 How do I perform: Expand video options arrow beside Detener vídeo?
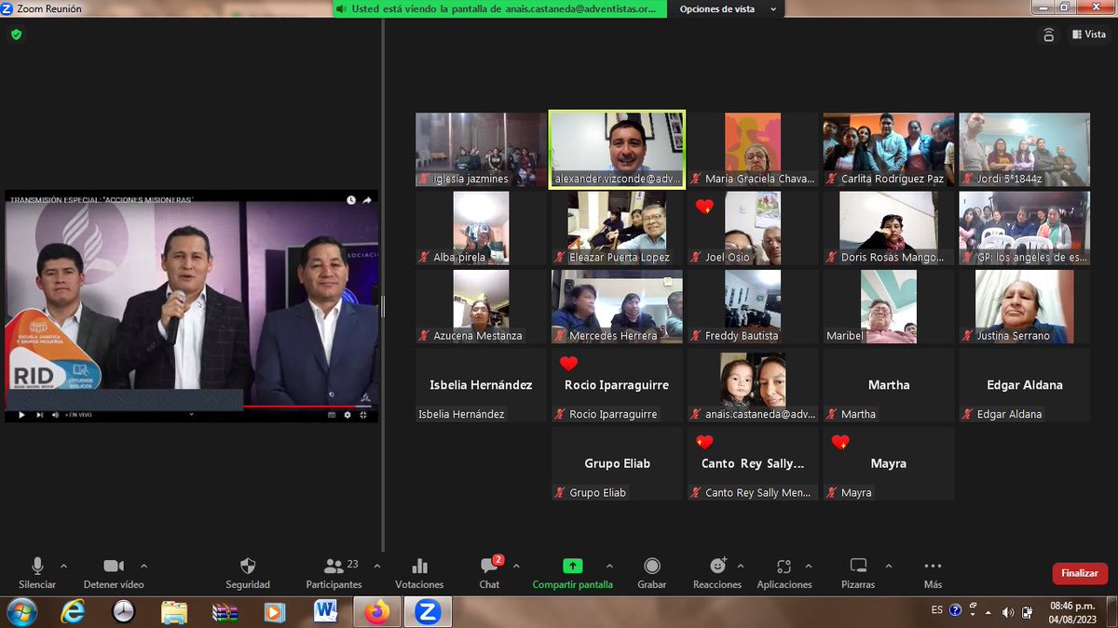pyautogui.click(x=143, y=566)
